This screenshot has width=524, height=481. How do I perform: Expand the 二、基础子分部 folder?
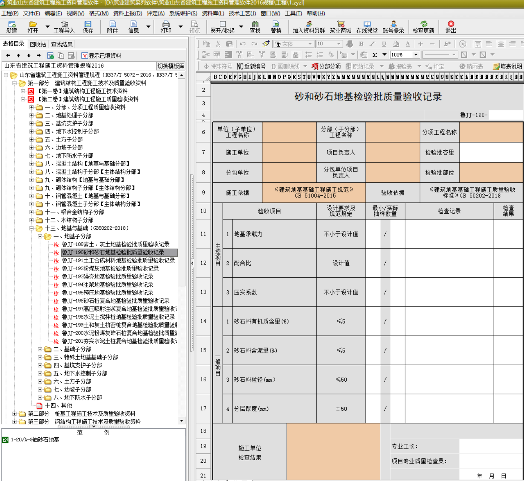pos(40,349)
